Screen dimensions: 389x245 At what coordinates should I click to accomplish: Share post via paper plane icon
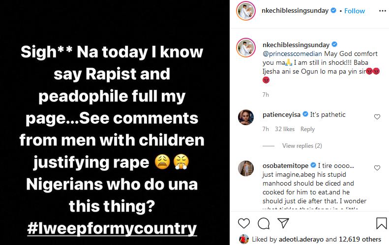283,223
